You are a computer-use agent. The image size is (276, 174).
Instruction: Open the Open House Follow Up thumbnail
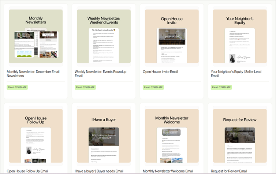(36, 136)
